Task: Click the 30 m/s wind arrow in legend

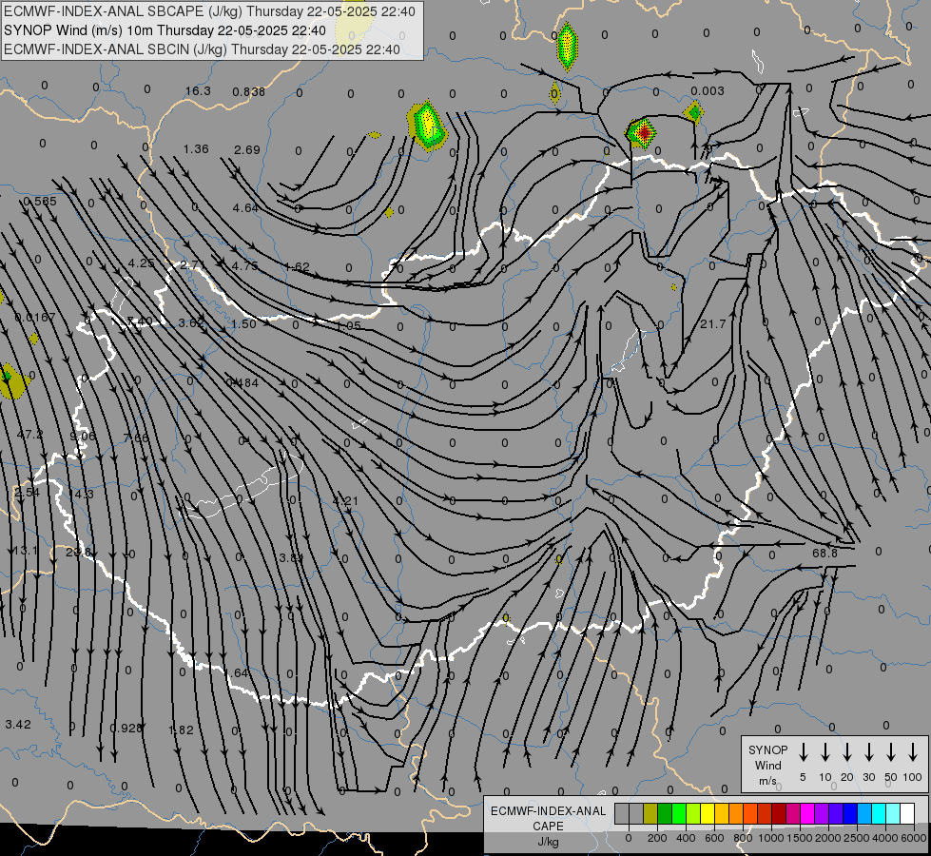Action: [x=868, y=752]
